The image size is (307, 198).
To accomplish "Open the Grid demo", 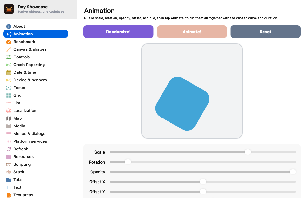I will click(x=35, y=95).
